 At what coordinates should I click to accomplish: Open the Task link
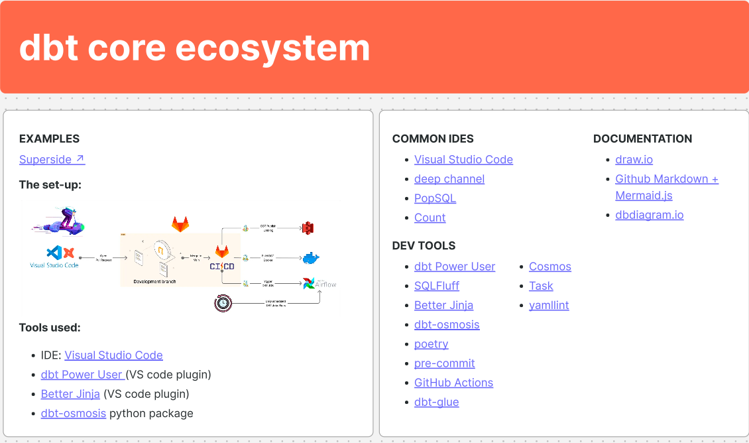tap(541, 286)
